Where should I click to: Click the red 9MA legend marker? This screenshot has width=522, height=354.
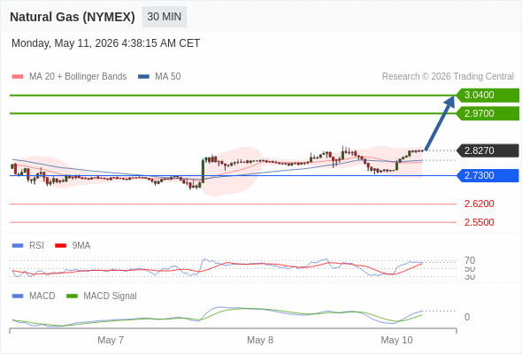coord(60,246)
